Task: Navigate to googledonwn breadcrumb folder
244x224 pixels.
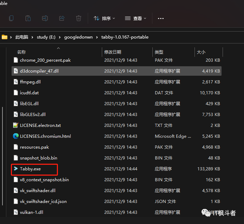Action: click(78, 37)
